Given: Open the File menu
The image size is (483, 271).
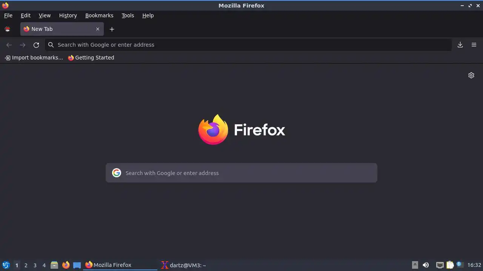Looking at the screenshot, I should 8,15.
